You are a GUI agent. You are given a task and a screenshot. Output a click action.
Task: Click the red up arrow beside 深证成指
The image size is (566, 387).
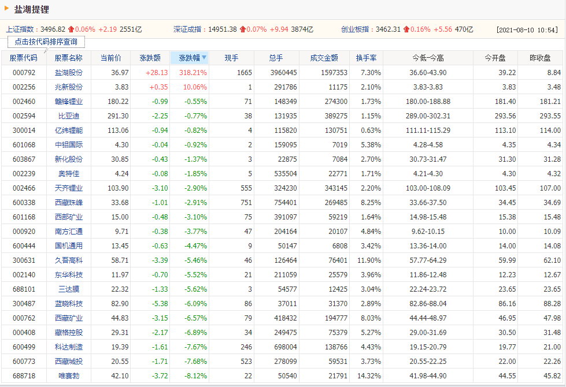[243, 29]
